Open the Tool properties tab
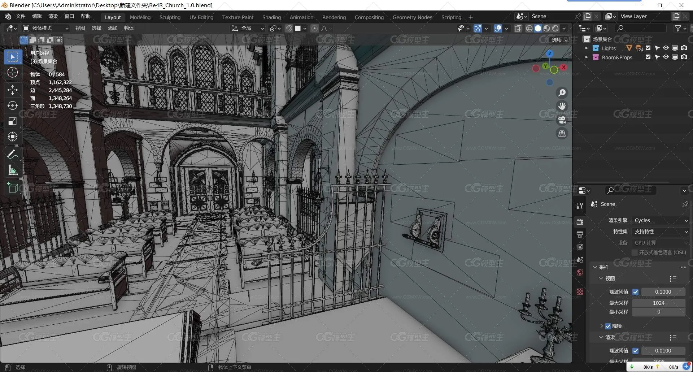The width and height of the screenshot is (693, 372). click(580, 206)
